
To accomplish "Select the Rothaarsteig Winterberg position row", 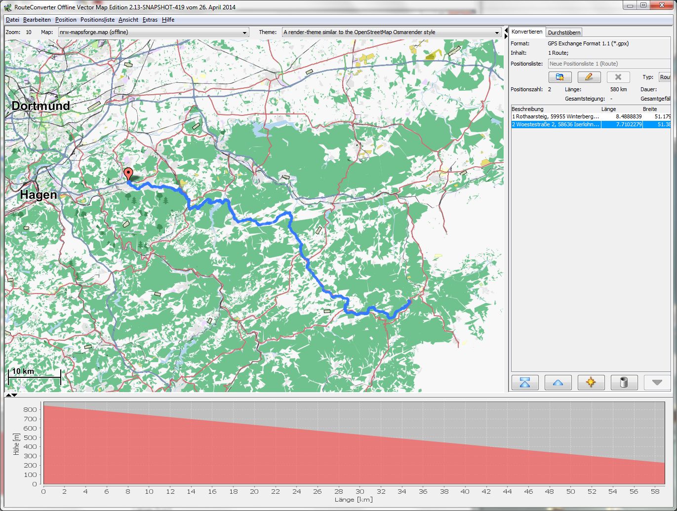I will tap(555, 116).
